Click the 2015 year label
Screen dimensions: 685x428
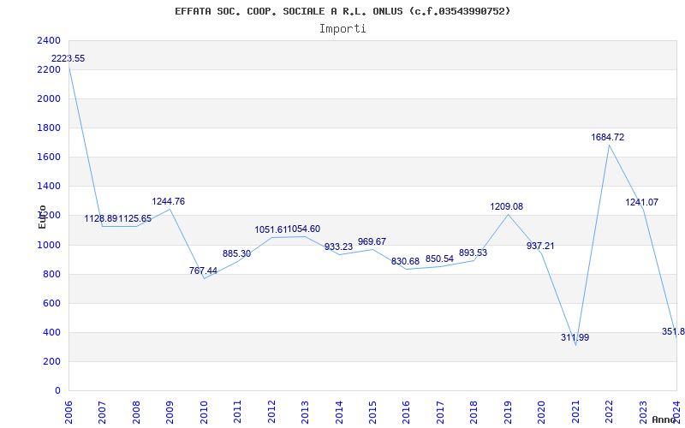[x=372, y=413]
